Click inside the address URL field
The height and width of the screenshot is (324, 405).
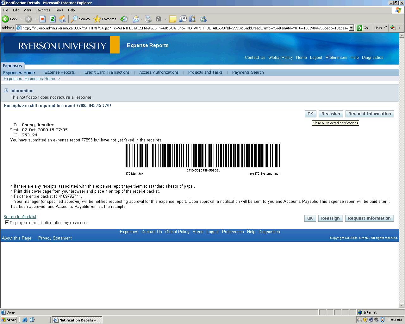(x=184, y=28)
